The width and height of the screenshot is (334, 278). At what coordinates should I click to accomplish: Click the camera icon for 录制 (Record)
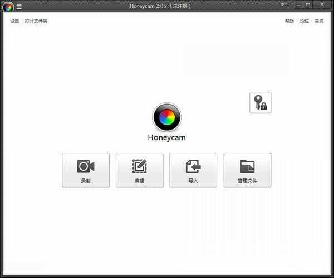click(86, 167)
